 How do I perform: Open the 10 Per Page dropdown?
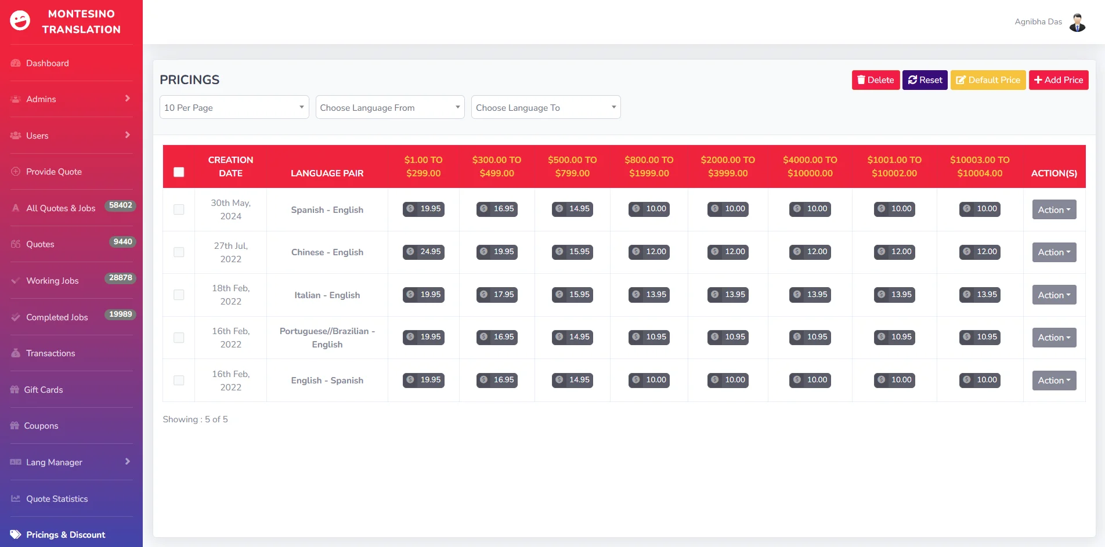(x=234, y=107)
